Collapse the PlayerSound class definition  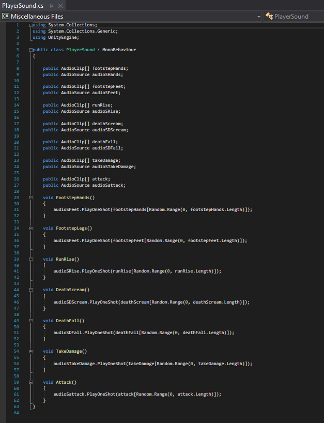30,50
